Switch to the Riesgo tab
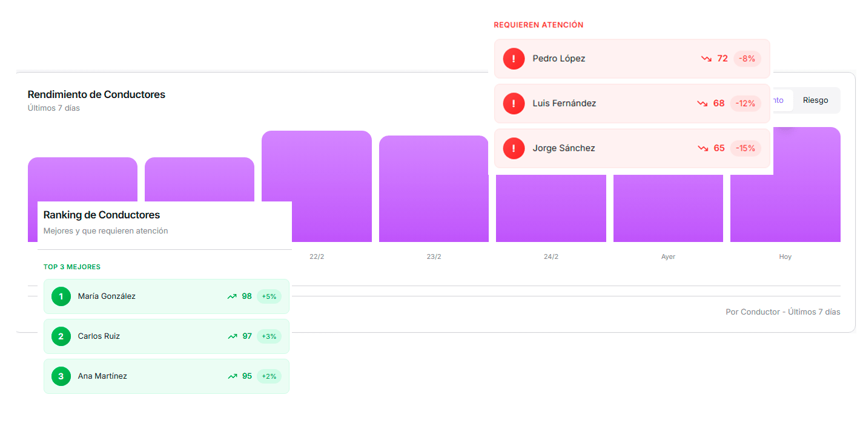863x438 pixels. pos(815,100)
